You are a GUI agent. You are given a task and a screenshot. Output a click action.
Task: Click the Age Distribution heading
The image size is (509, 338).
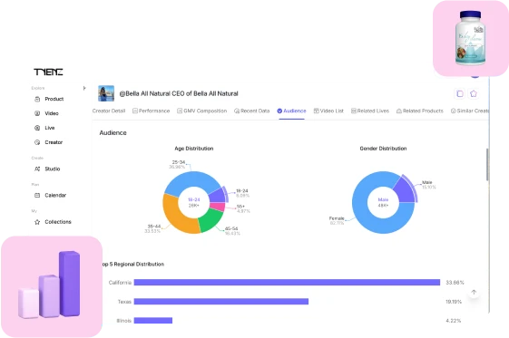point(194,149)
